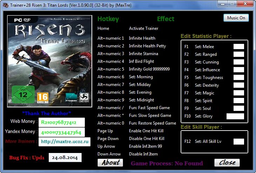The width and height of the screenshot is (256, 173).
Task: Click 'Set: Evening' text
Action: (x=140, y=92)
